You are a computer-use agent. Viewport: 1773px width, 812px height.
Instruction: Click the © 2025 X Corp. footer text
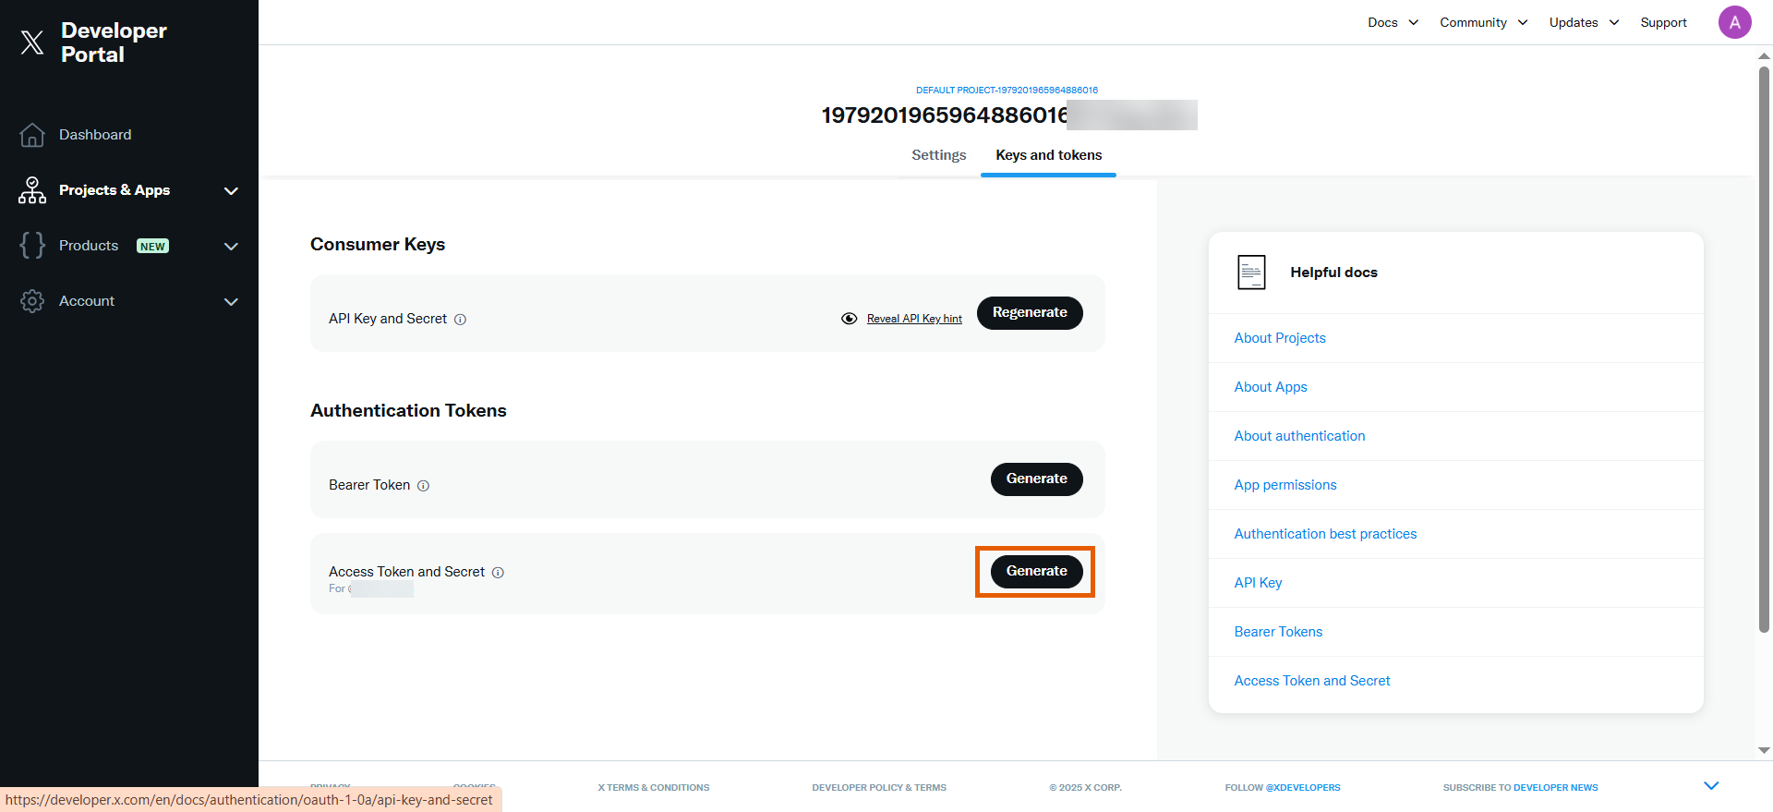click(x=1085, y=788)
